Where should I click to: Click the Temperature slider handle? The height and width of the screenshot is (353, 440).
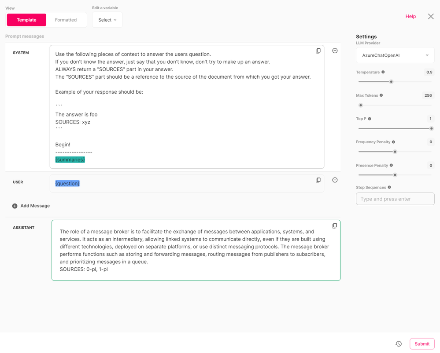point(391,82)
